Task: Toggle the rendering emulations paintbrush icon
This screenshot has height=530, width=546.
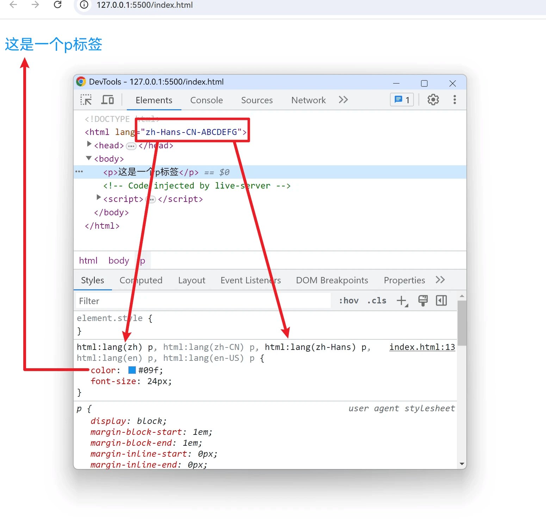Action: (x=423, y=301)
